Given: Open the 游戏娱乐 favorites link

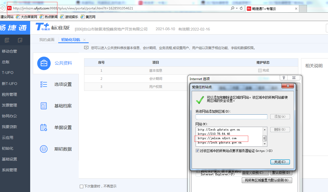Looking at the screenshot, I should 69,17.
